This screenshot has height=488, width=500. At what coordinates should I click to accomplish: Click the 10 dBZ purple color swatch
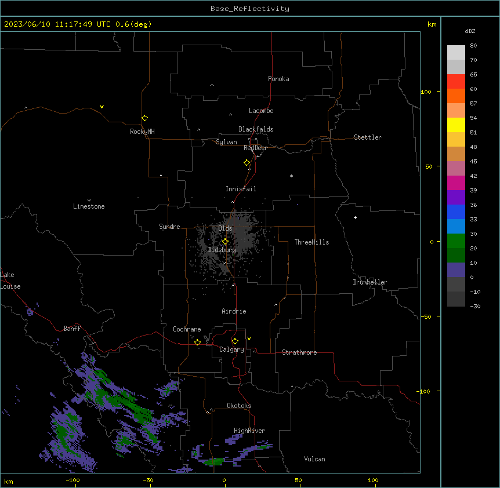coord(456,270)
